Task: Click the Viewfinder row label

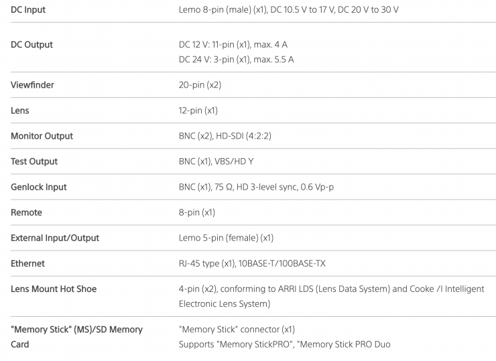Action: coord(32,85)
